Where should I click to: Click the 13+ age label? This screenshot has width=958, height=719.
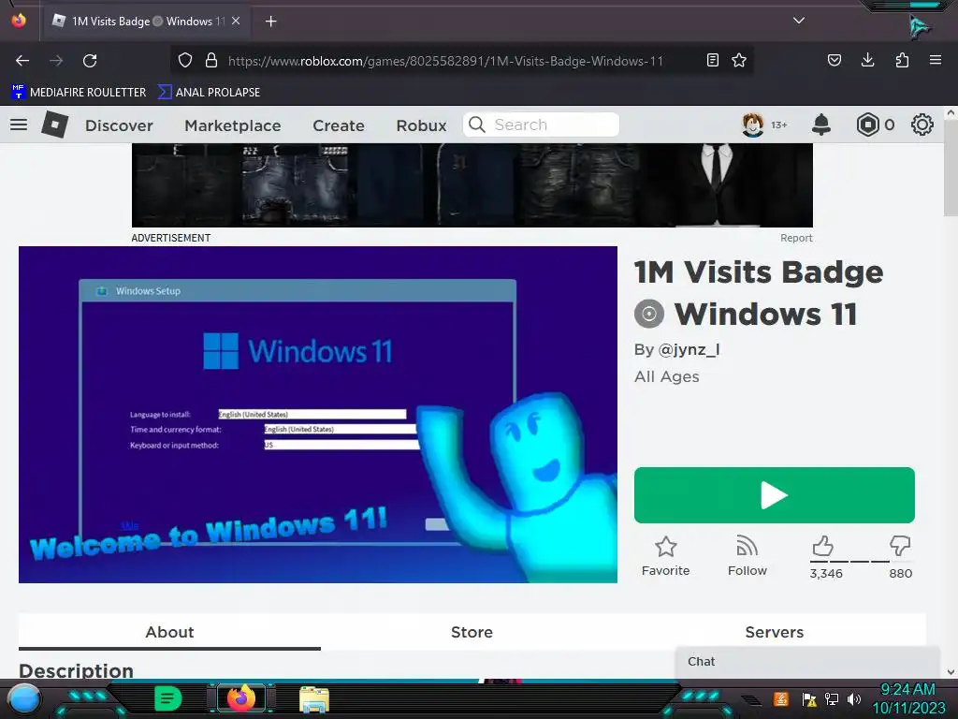click(x=779, y=125)
